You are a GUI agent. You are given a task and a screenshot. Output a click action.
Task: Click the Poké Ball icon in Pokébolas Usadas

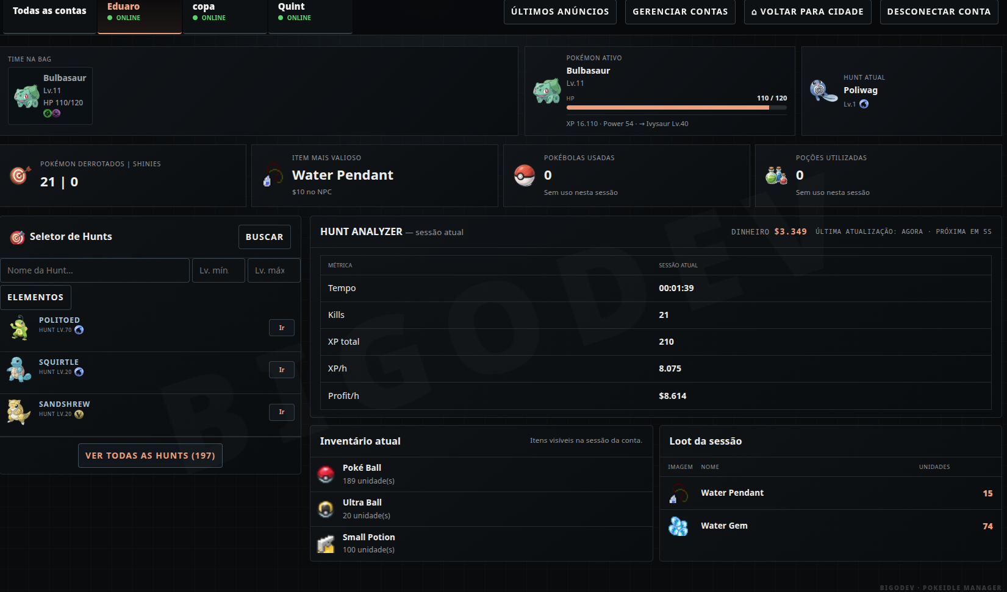point(525,175)
